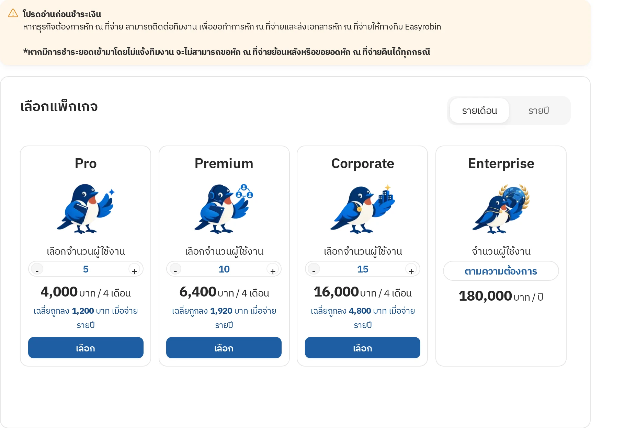Click the Corporate bird holding buildings icon
This screenshot has height=429, width=636.
point(363,209)
